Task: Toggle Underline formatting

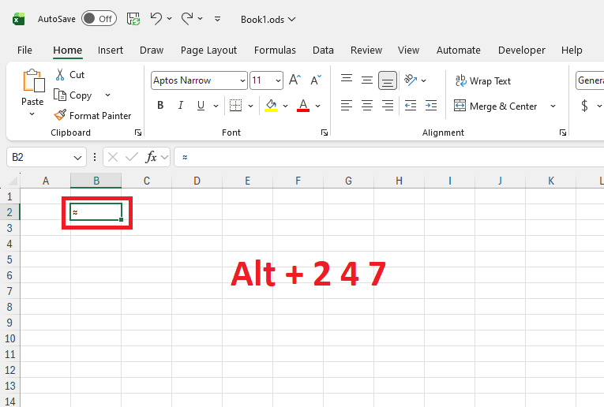Action: tap(201, 106)
